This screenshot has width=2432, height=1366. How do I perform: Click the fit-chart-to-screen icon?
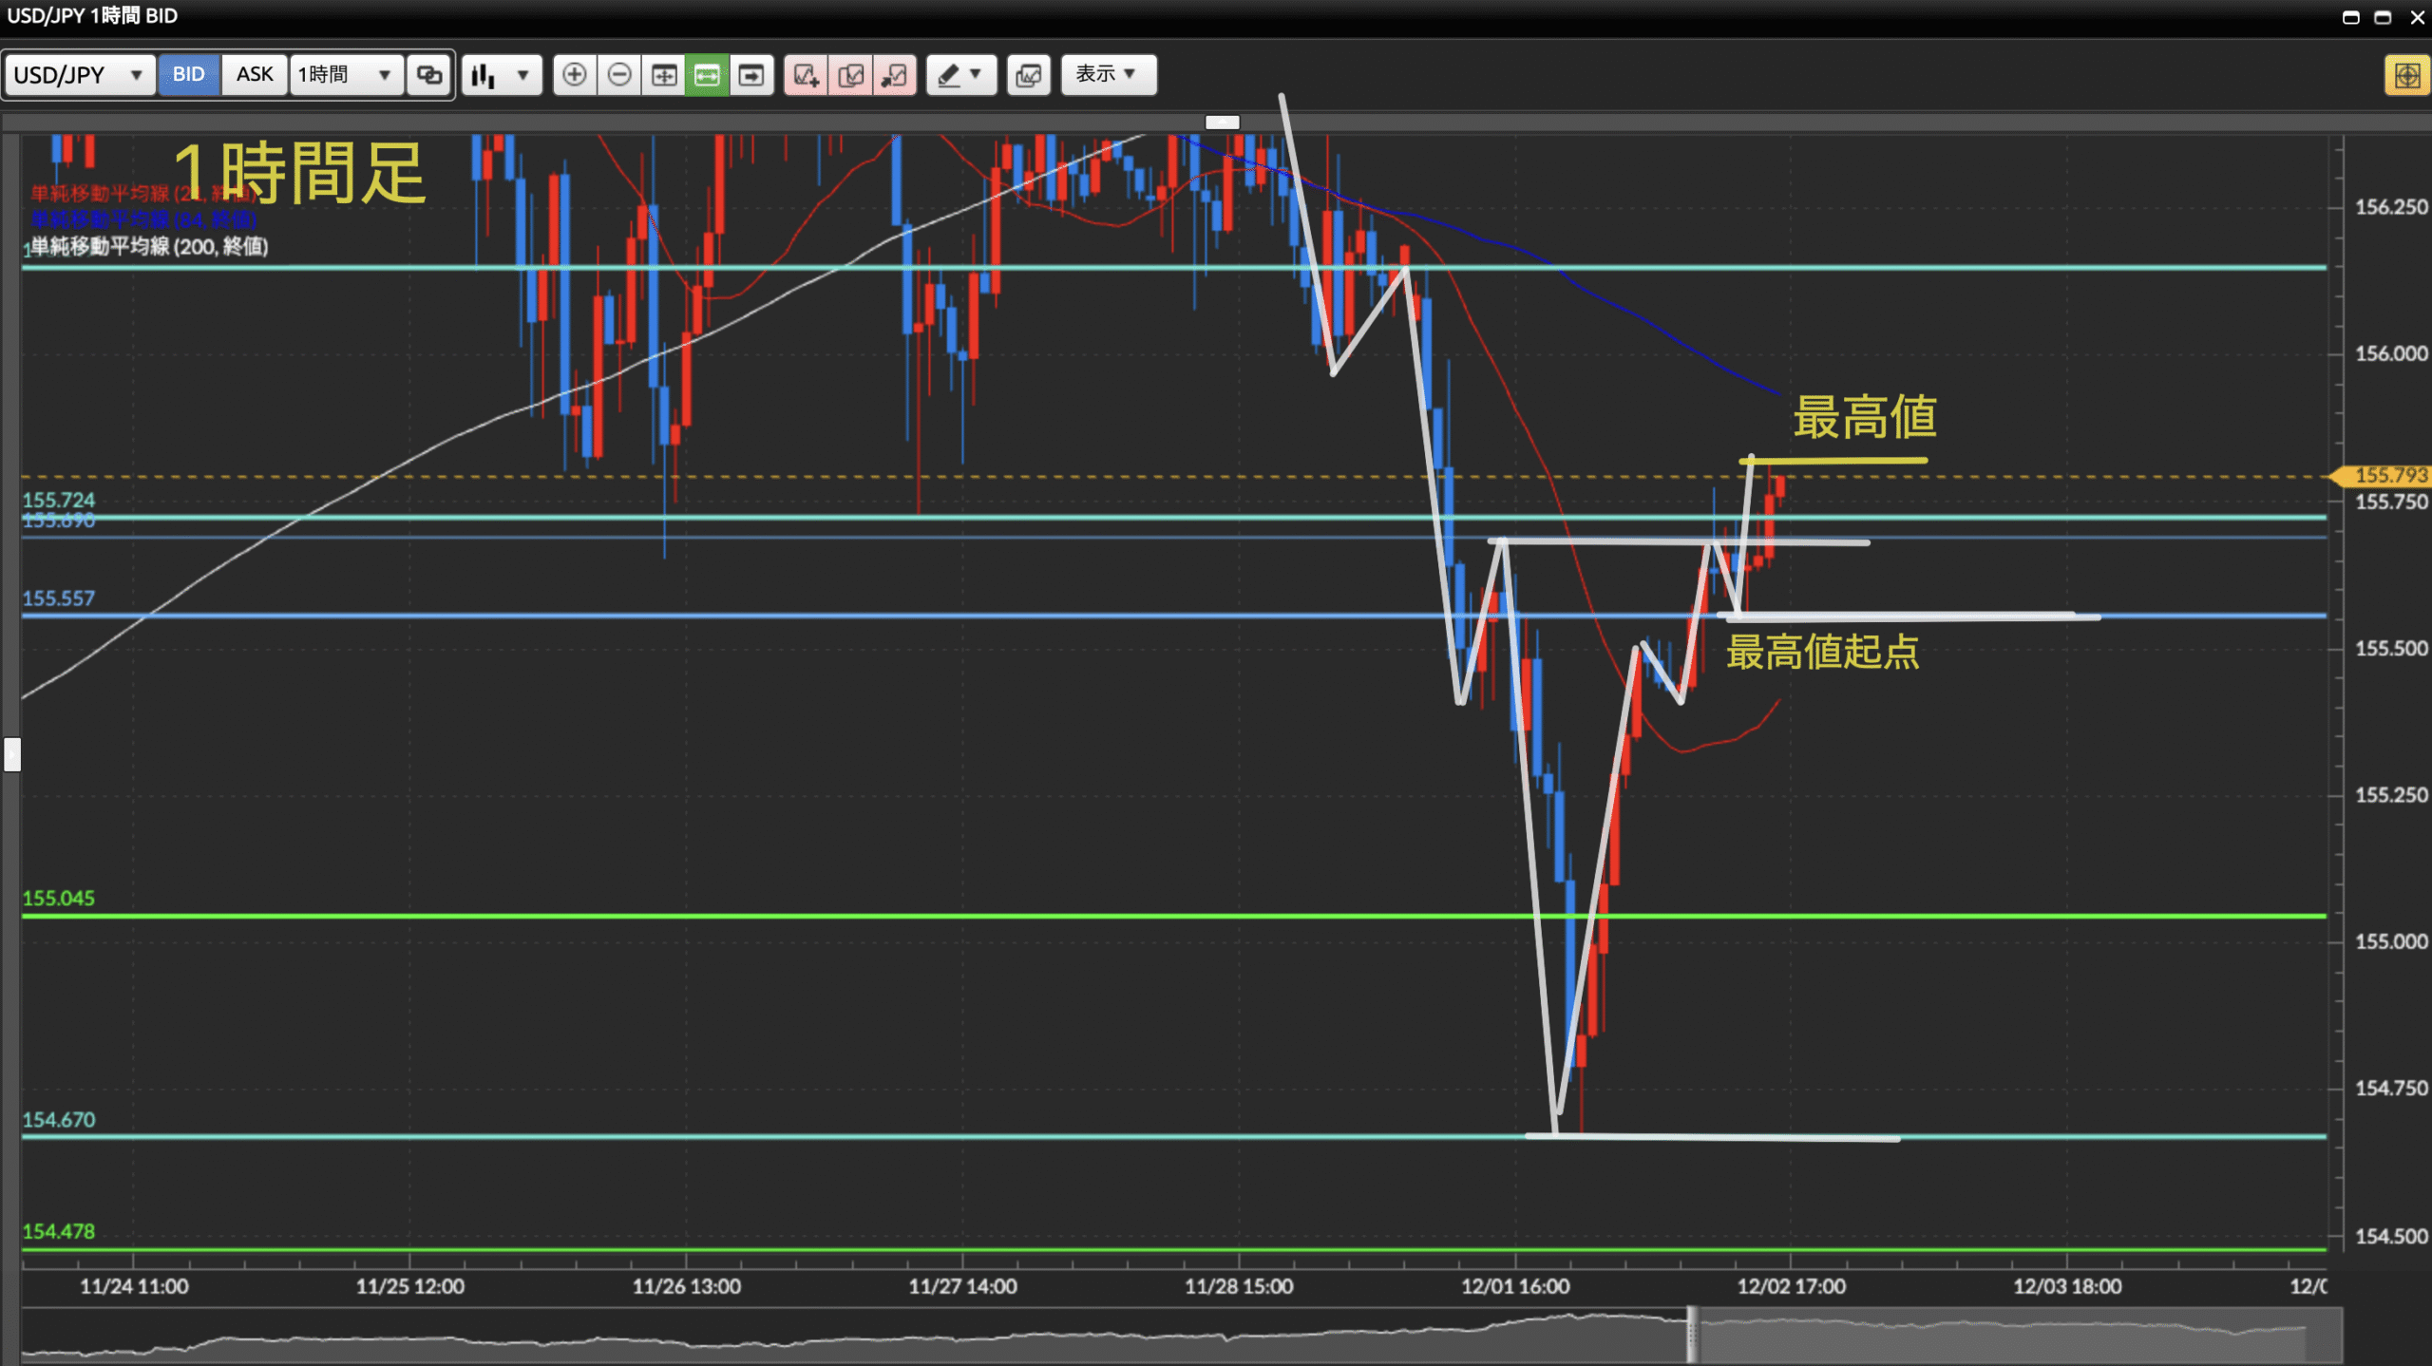(663, 74)
